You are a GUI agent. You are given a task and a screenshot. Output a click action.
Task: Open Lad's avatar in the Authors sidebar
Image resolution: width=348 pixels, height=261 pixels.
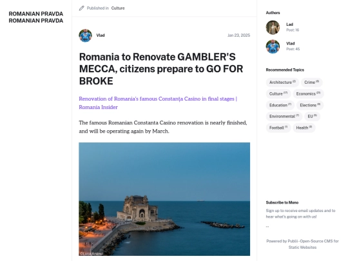point(273,28)
